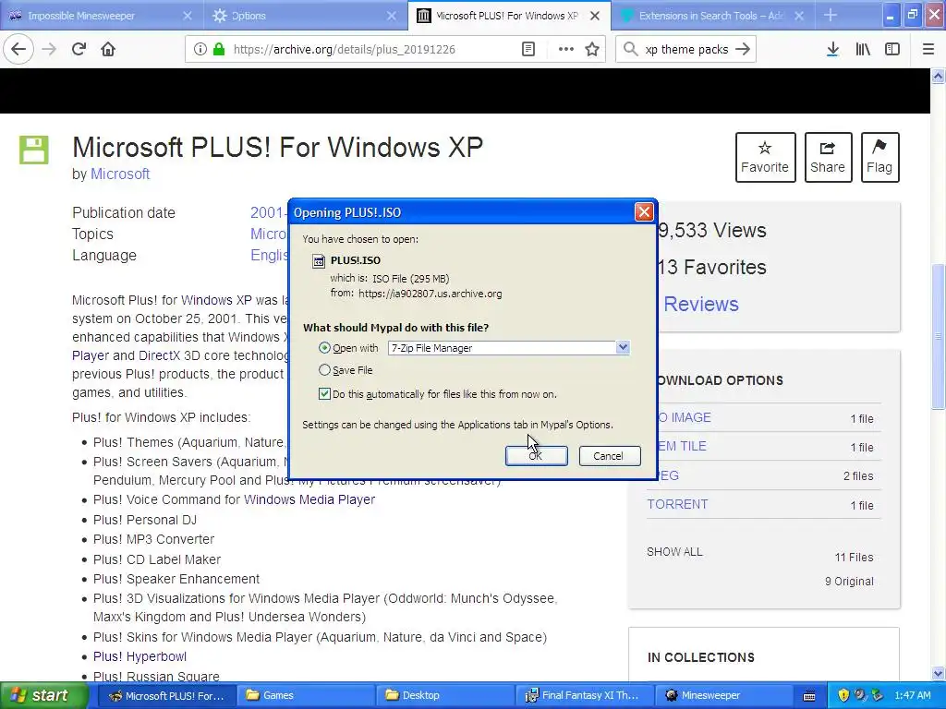Go back with the browser back arrow
Screen dimensions: 946x709
click(18, 50)
